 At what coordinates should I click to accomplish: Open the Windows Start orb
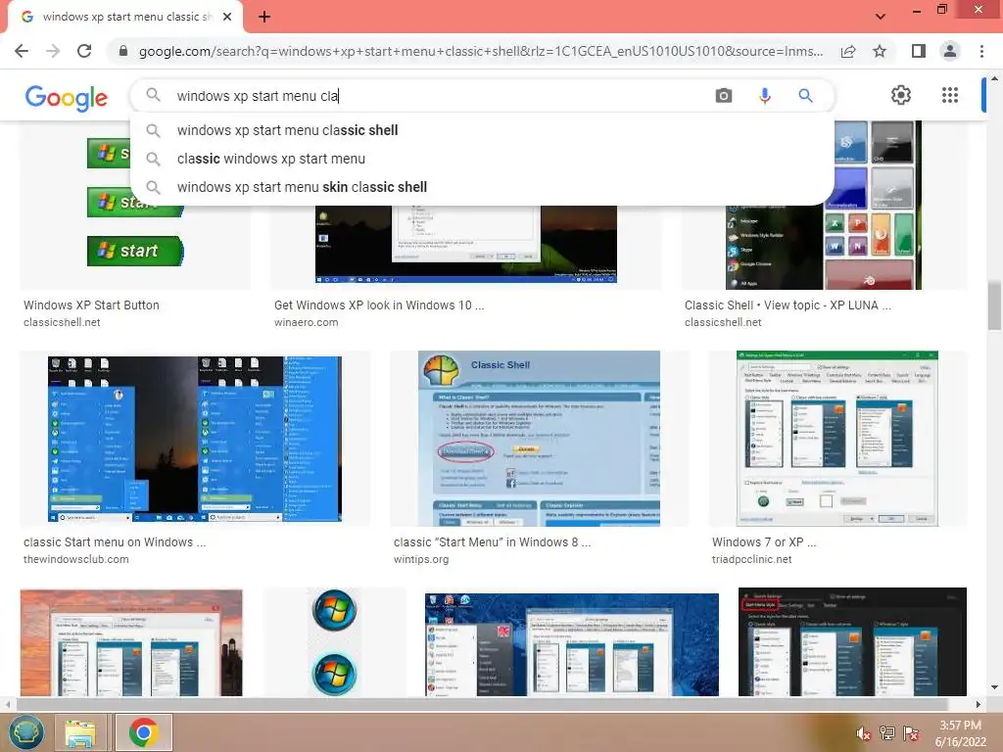point(25,731)
